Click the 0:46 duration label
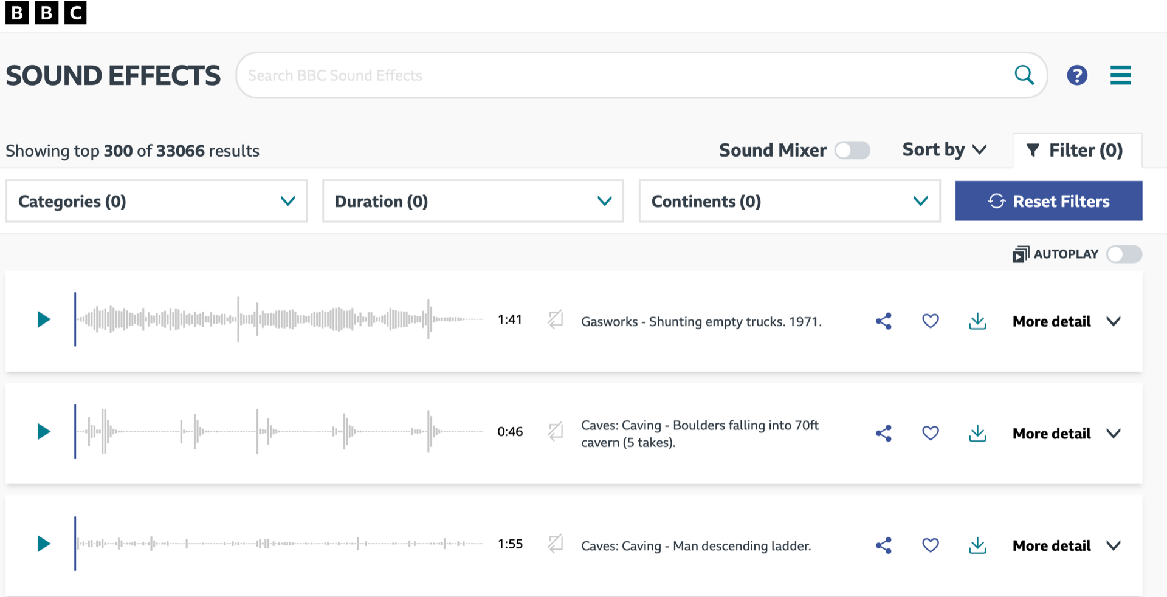This screenshot has width=1167, height=597. [510, 432]
